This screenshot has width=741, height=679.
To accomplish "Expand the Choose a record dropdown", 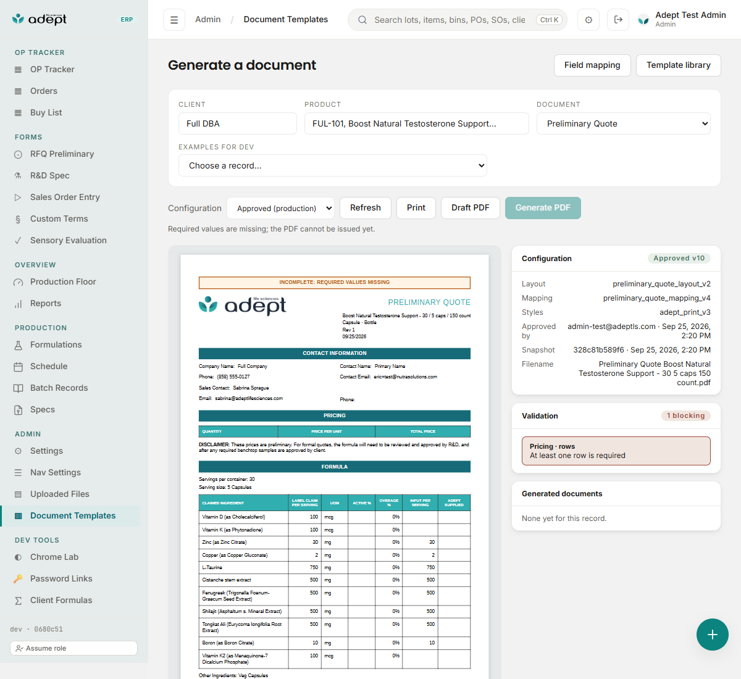I will [333, 165].
